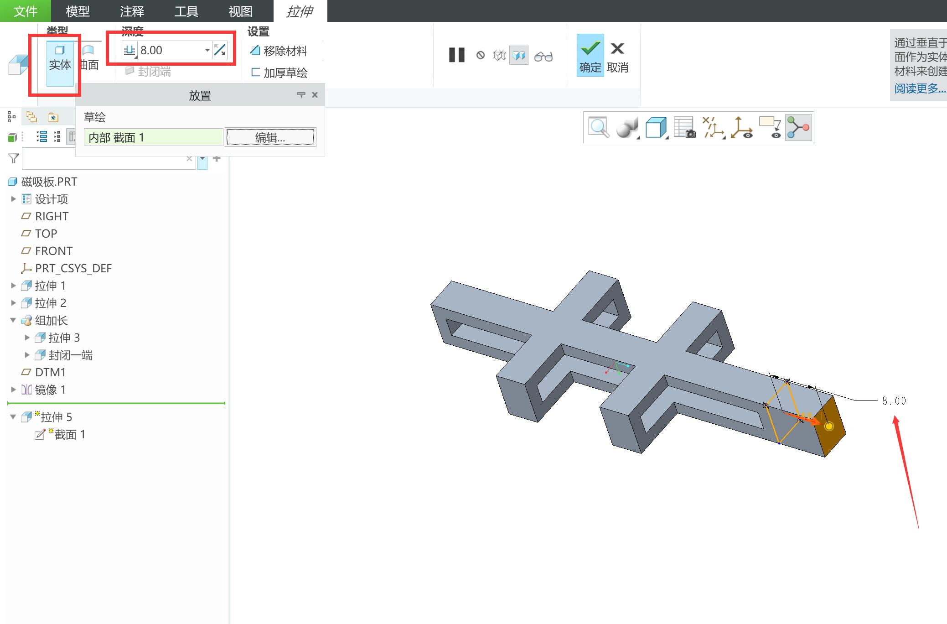Switch to the 模型 tab
947x624 pixels.
point(78,11)
